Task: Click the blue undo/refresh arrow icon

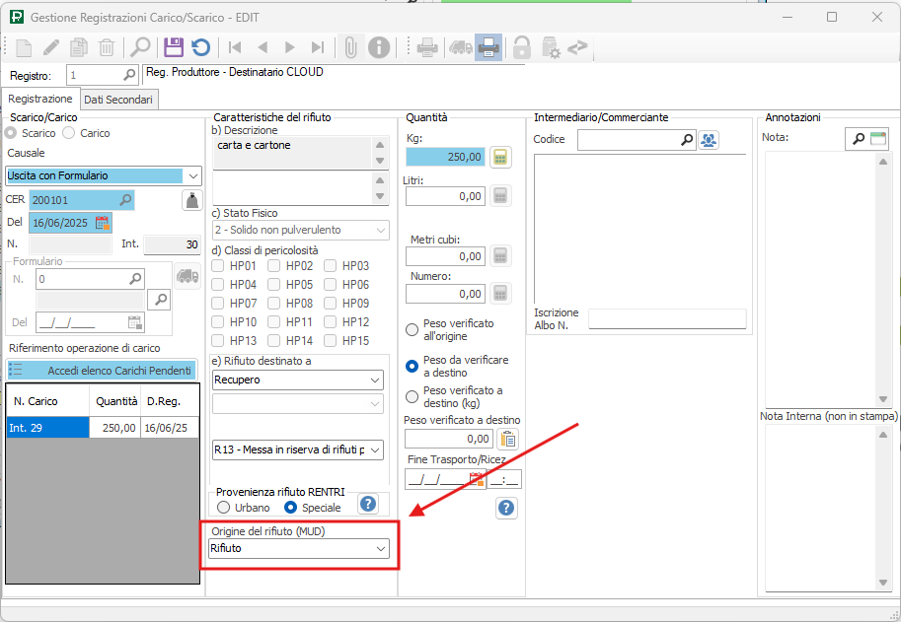Action: 200,47
